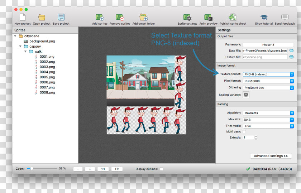Send feedback
Screen dimensions: 301x193
tap(285, 19)
